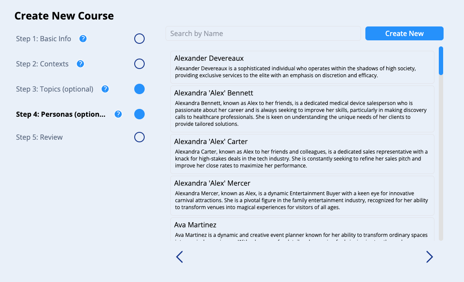
Task: Choose Alexandra 'Alex' Bennett persona card
Action: 302,108
